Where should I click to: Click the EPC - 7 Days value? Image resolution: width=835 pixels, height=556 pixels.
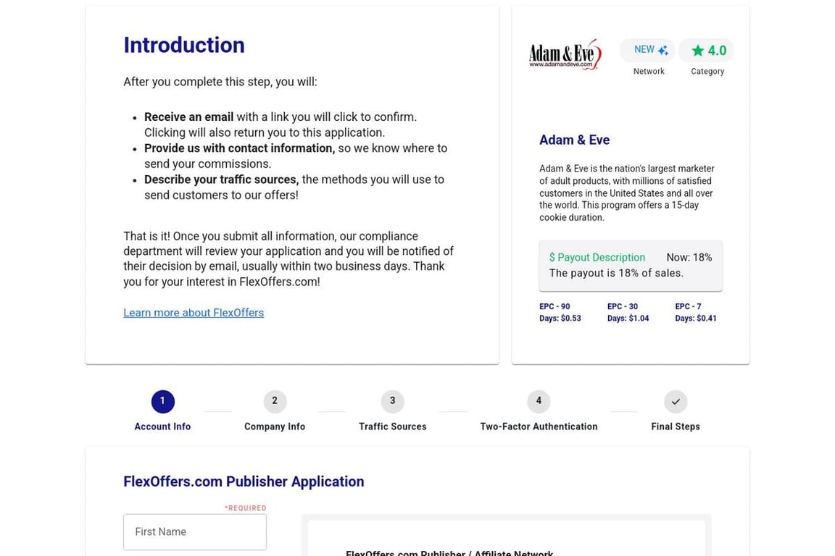696,312
